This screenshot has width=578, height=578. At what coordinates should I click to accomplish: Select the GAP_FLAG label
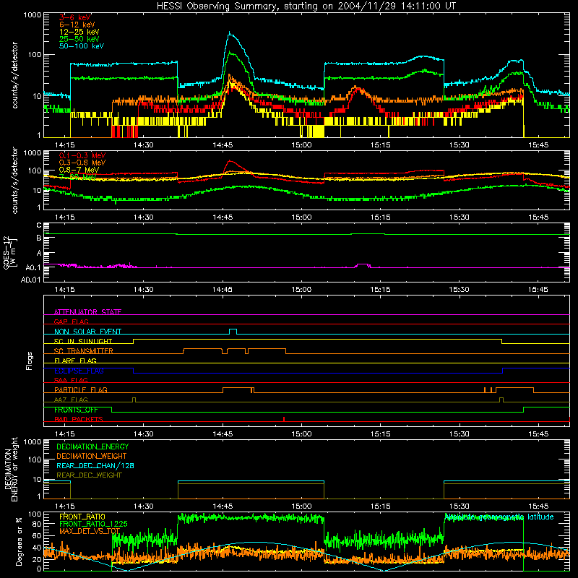(71, 322)
